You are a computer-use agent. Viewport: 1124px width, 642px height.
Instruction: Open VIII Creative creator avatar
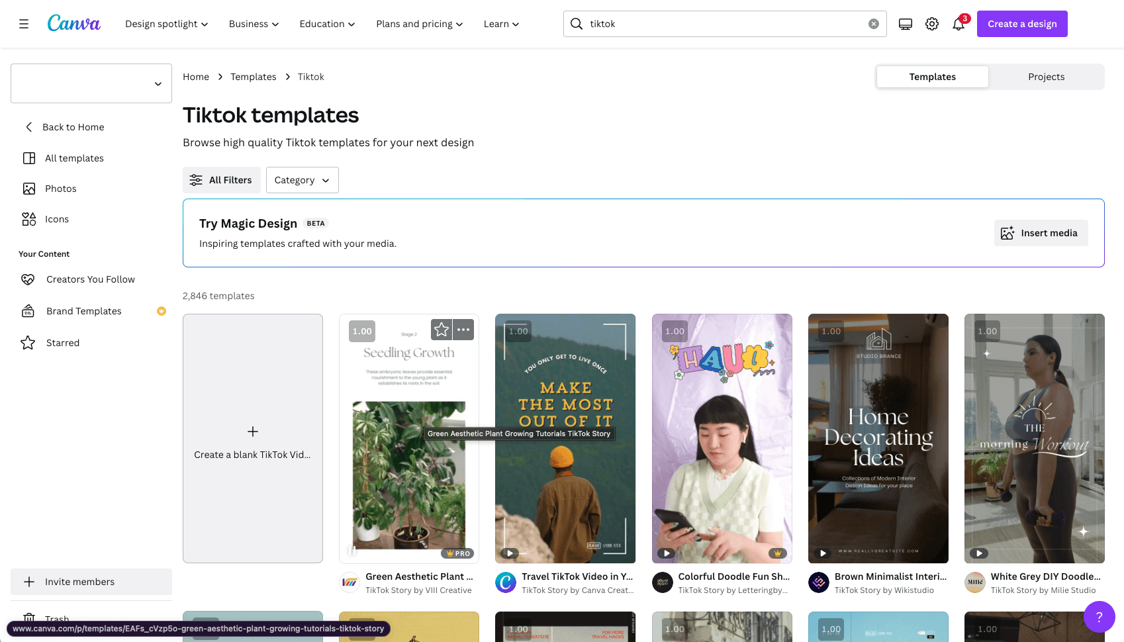(x=350, y=582)
